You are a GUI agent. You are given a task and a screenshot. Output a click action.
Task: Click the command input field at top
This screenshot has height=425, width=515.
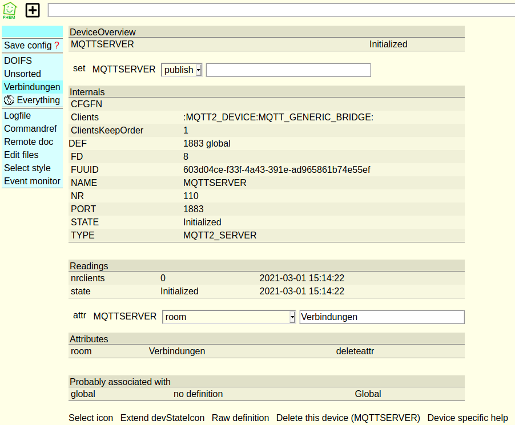[281, 10]
